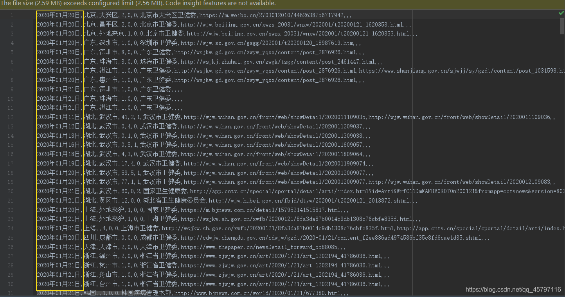The height and width of the screenshot is (297, 565).
Task: Click 国家卫生健康委 on line 20
Action: pos(165,191)
